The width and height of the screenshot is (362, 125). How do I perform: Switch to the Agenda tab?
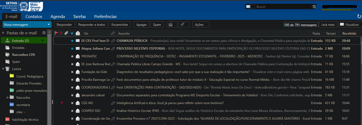57,17
